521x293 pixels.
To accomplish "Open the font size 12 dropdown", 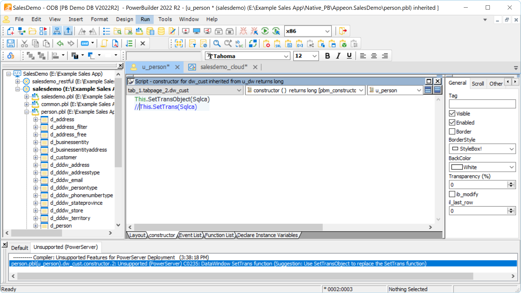I will 314,56.
